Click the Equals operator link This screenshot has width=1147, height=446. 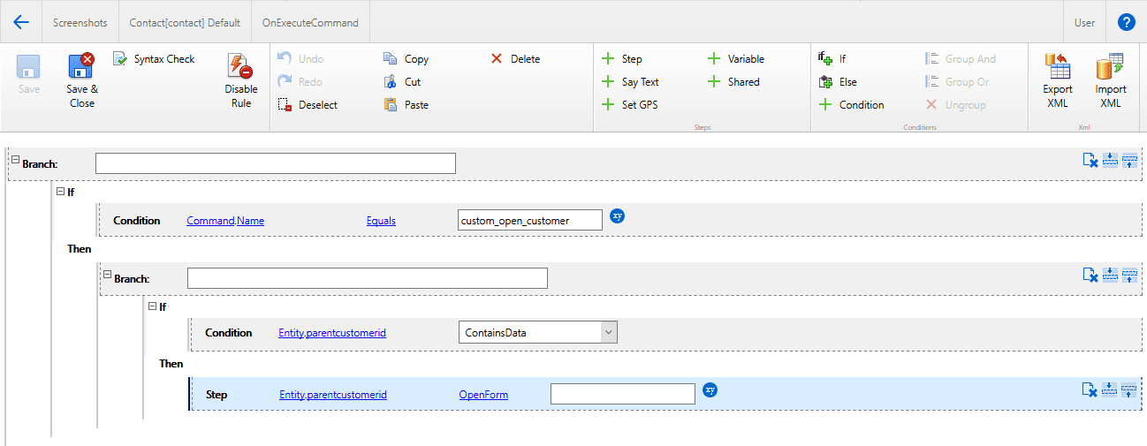[x=381, y=221]
